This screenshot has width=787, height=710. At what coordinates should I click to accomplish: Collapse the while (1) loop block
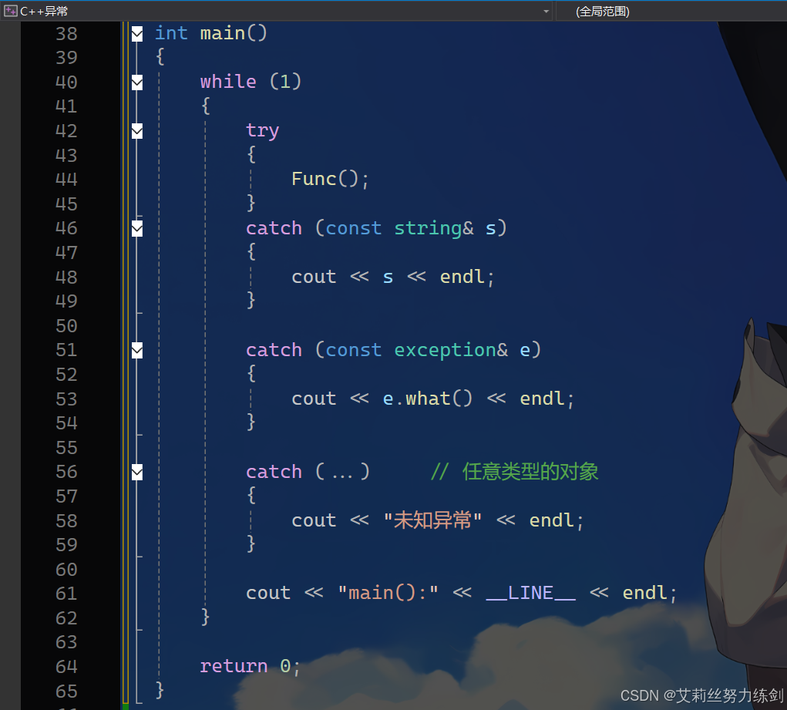click(137, 82)
